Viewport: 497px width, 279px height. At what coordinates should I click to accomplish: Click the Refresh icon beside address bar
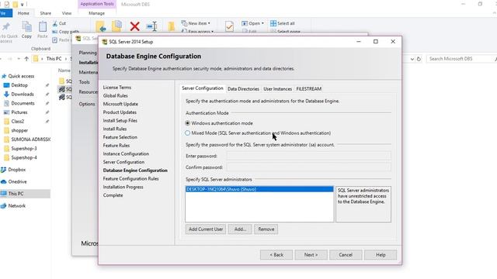click(419, 59)
